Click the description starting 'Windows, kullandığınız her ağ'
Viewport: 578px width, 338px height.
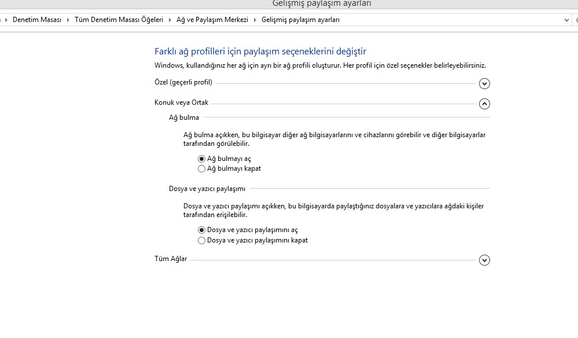[320, 65]
